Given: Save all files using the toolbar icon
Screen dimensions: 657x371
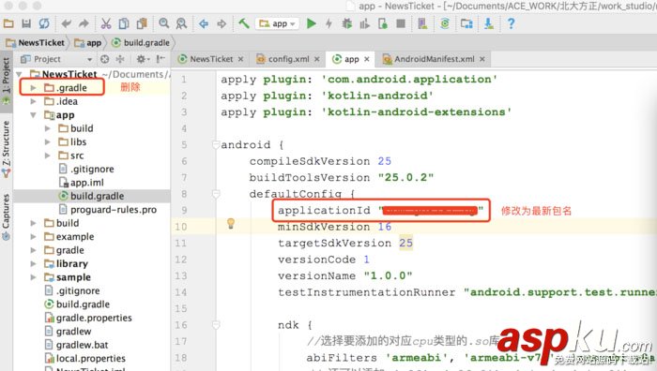Looking at the screenshot, I should point(26,23).
